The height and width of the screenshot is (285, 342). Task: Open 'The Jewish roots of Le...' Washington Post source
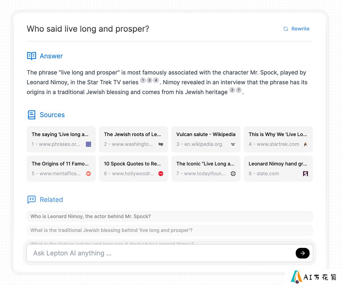[134, 139]
